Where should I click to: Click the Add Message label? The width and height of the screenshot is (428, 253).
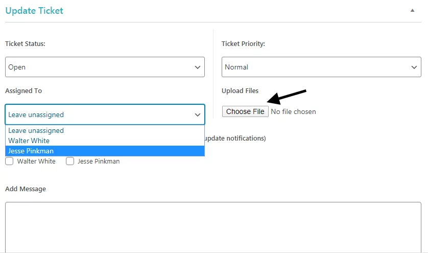26,189
